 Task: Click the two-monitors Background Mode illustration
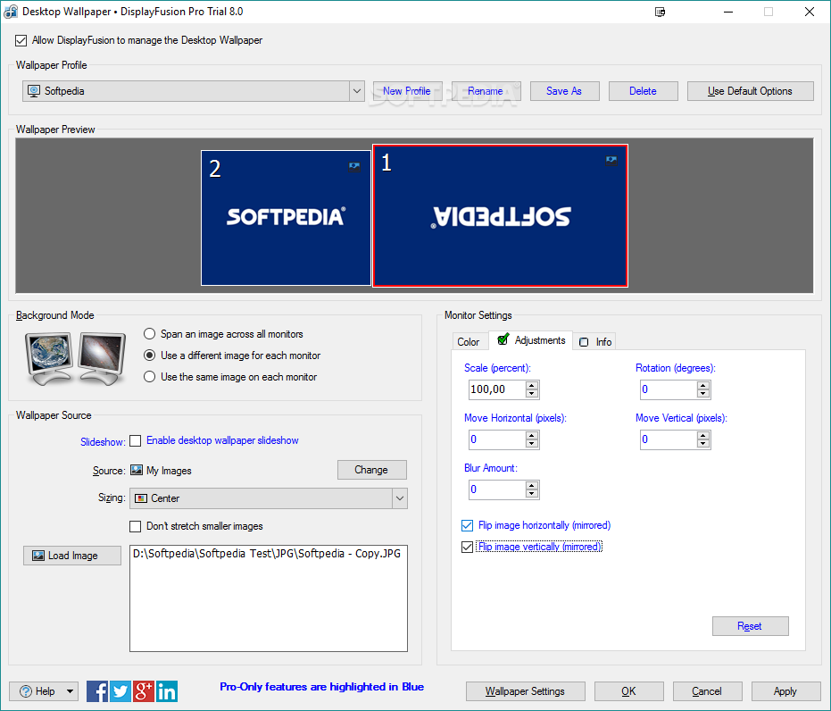pyautogui.click(x=75, y=358)
